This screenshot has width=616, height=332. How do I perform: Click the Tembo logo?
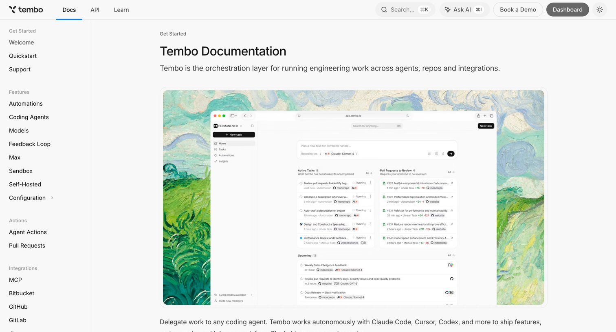(26, 10)
